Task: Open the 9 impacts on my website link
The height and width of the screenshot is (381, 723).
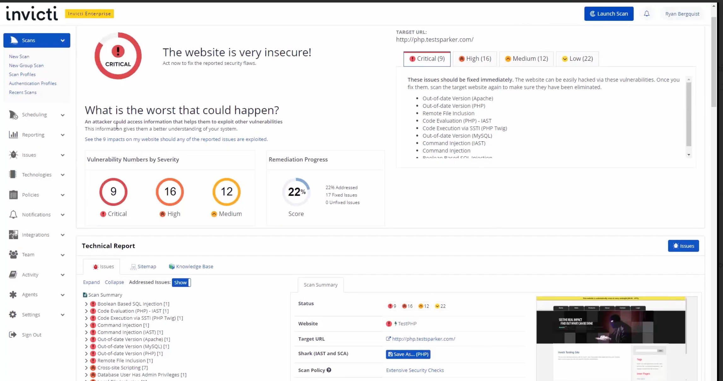Action: tap(176, 139)
